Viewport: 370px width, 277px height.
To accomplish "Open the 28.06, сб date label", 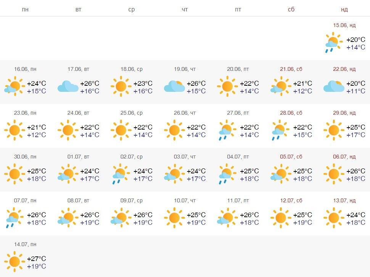I will [291, 113].
